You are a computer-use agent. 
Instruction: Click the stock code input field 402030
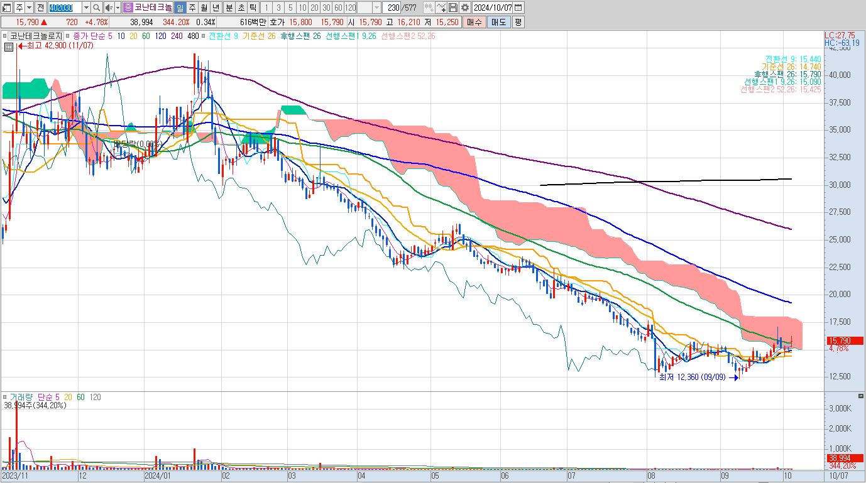coord(65,8)
